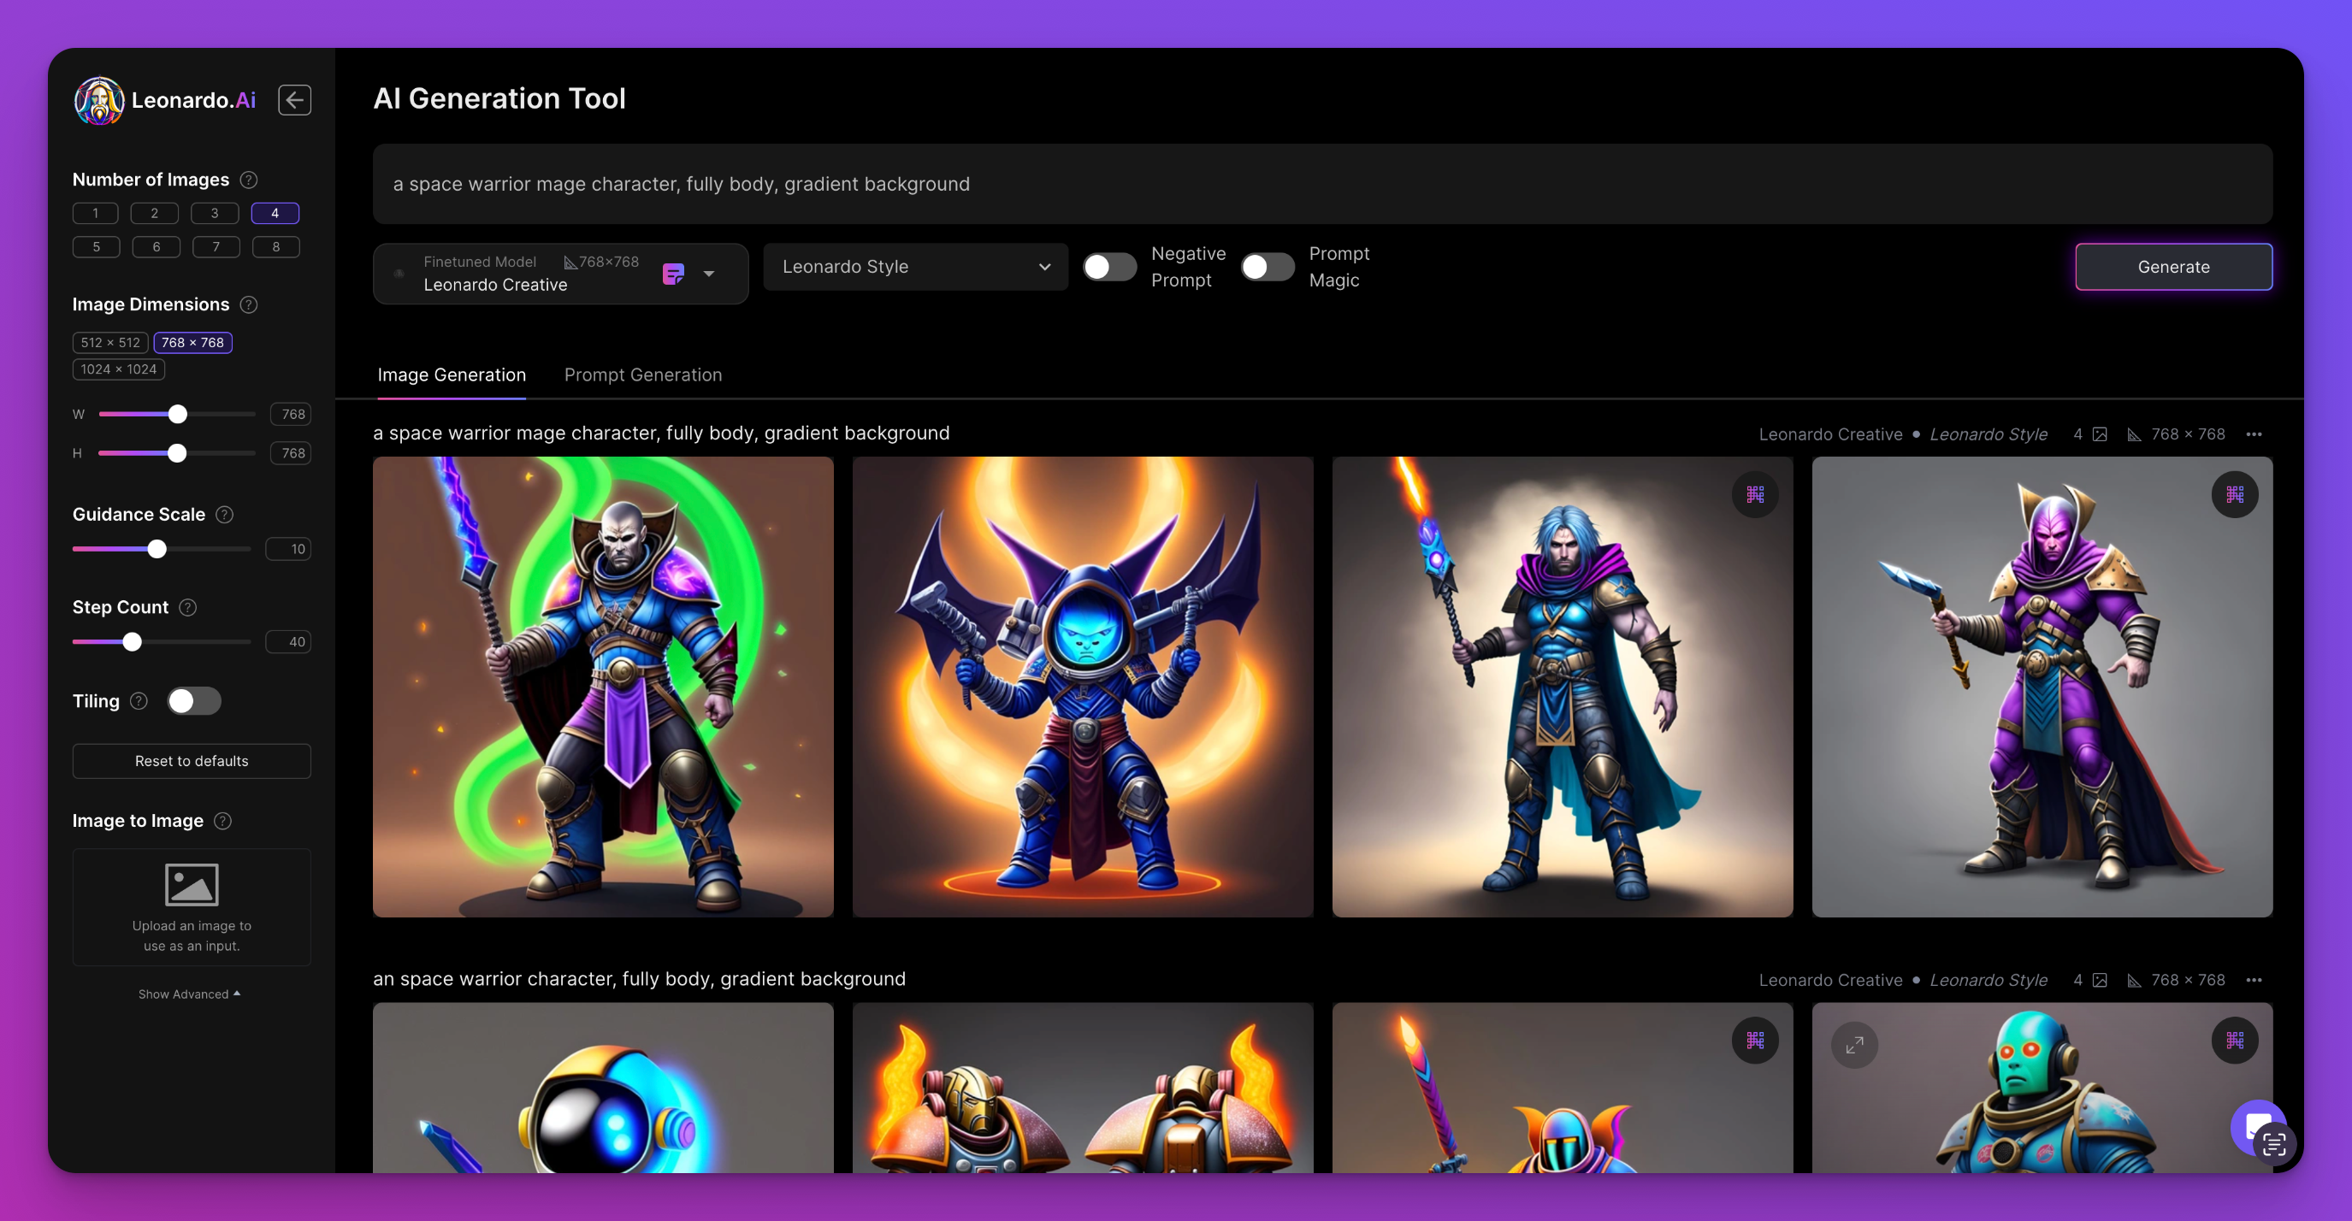Set number of images to 1
Screen dimensions: 2352x1221
point(96,214)
